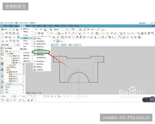Select the Rectangle sketch tool
Viewport: 155px width, 124px height.
[45, 96]
